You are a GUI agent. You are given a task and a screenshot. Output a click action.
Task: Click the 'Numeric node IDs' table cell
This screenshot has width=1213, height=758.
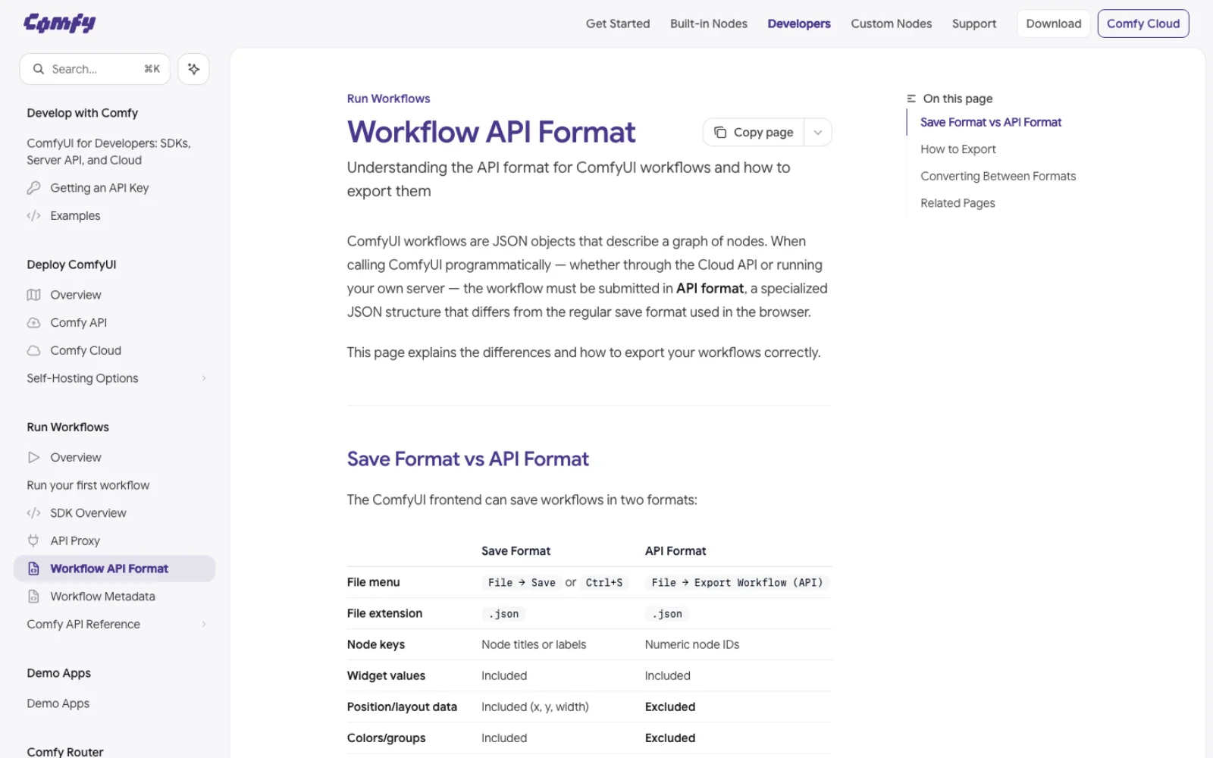(692, 644)
